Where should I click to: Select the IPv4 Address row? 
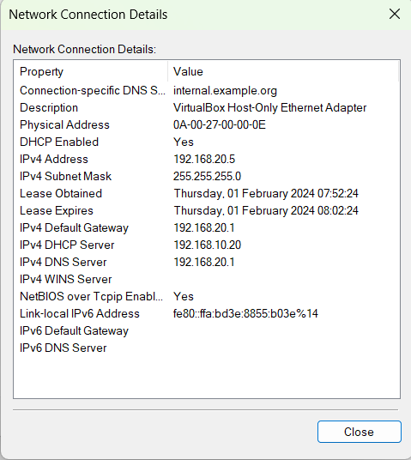coord(207,160)
